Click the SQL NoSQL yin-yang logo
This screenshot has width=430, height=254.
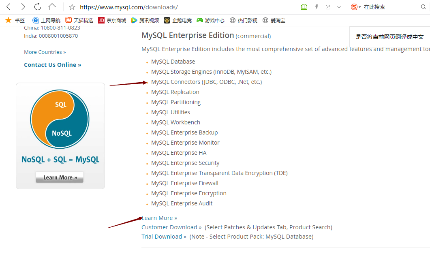pos(60,119)
